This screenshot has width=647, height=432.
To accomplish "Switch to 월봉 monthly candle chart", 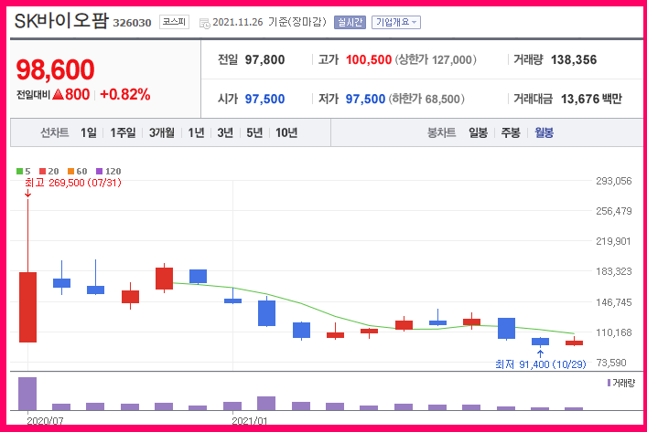I will coord(544,132).
